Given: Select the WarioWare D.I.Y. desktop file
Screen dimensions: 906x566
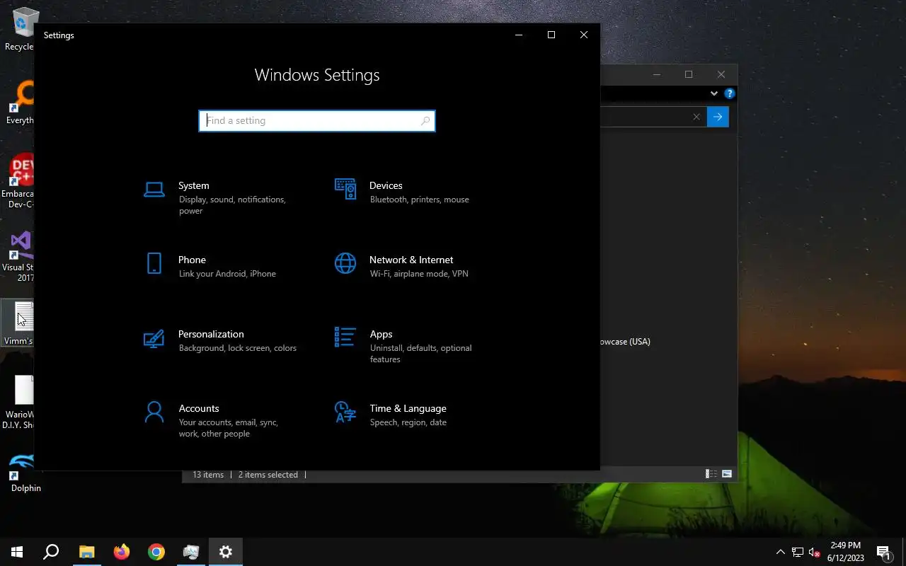Looking at the screenshot, I should (20, 402).
